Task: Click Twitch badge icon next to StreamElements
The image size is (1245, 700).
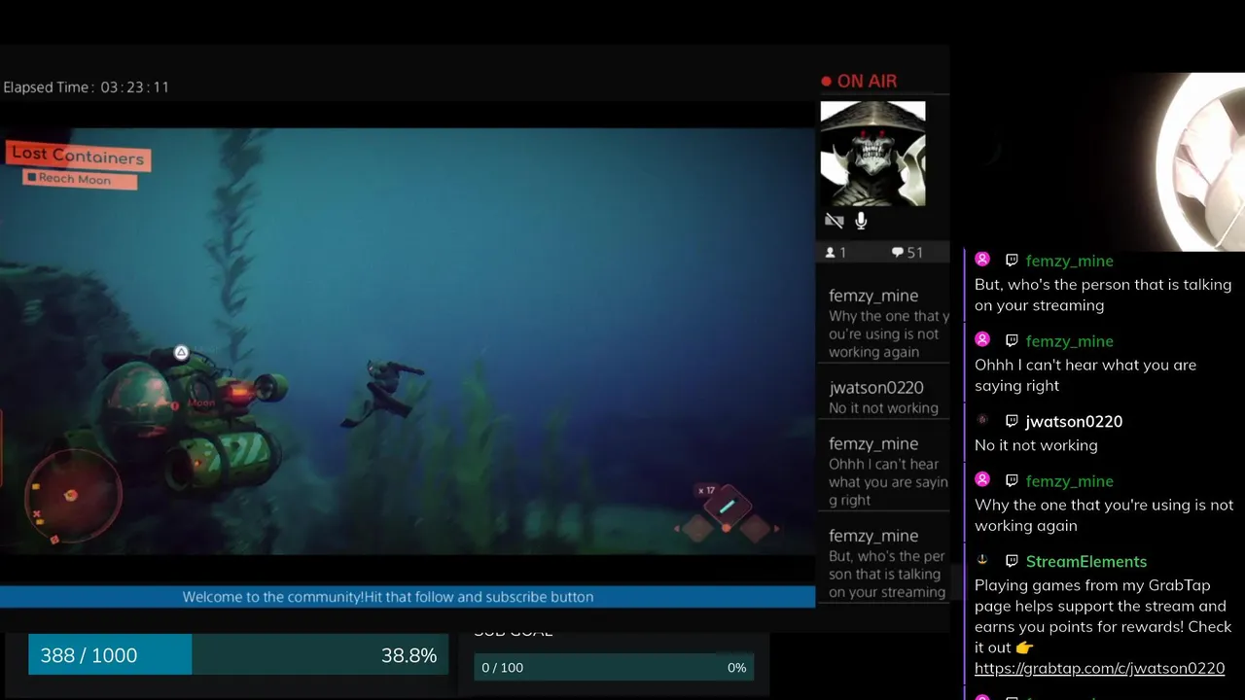Action: point(1012,561)
